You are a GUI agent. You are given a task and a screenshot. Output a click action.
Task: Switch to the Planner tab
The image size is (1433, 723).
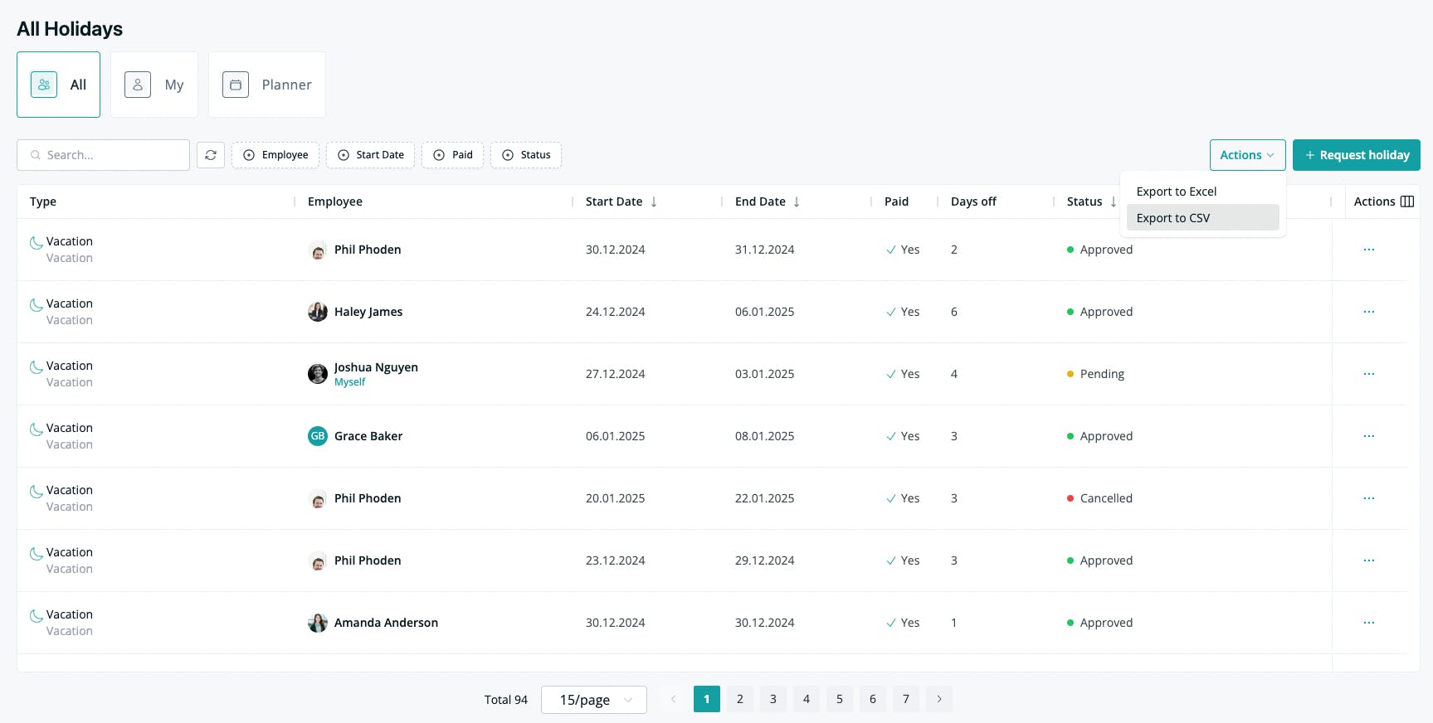(267, 85)
